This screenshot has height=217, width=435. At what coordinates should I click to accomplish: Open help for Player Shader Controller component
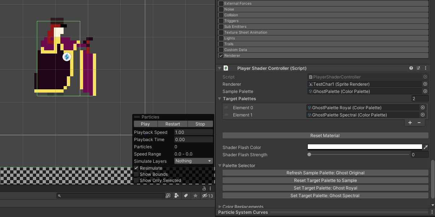[x=411, y=68]
